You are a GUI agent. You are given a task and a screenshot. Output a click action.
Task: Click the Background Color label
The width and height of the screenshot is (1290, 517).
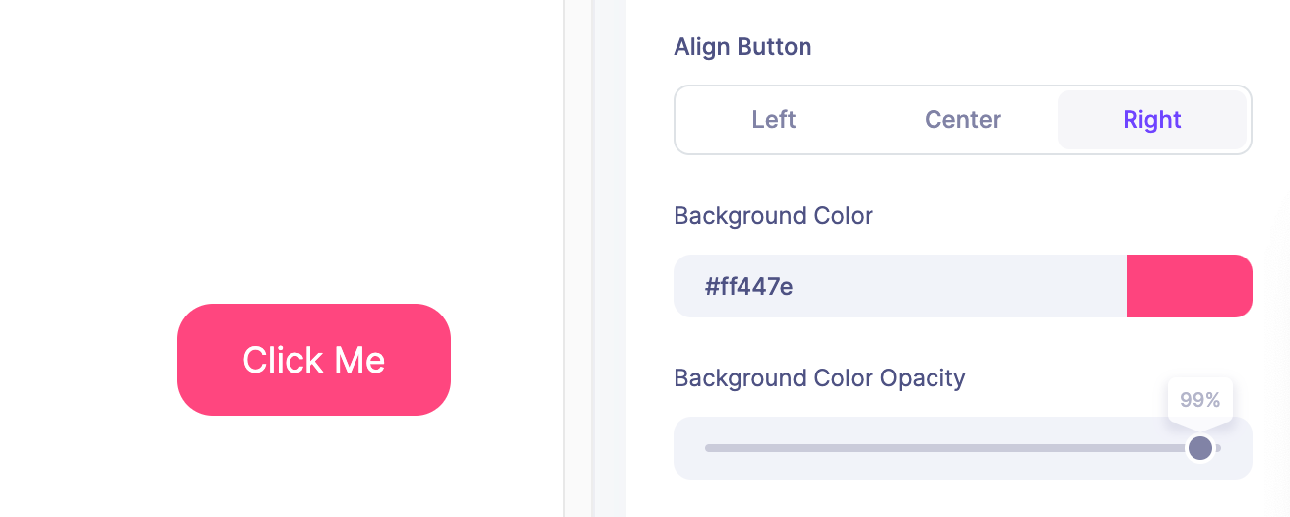(x=773, y=216)
